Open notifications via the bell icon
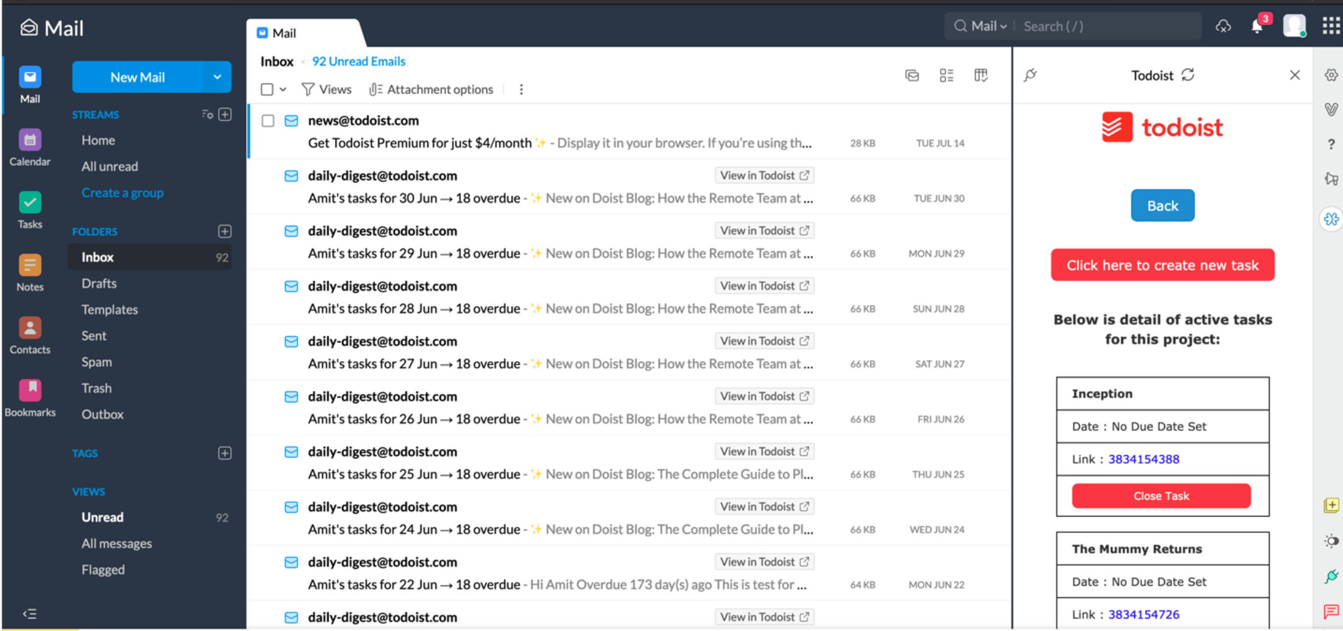Image resolution: width=1343 pixels, height=631 pixels. point(1257,26)
